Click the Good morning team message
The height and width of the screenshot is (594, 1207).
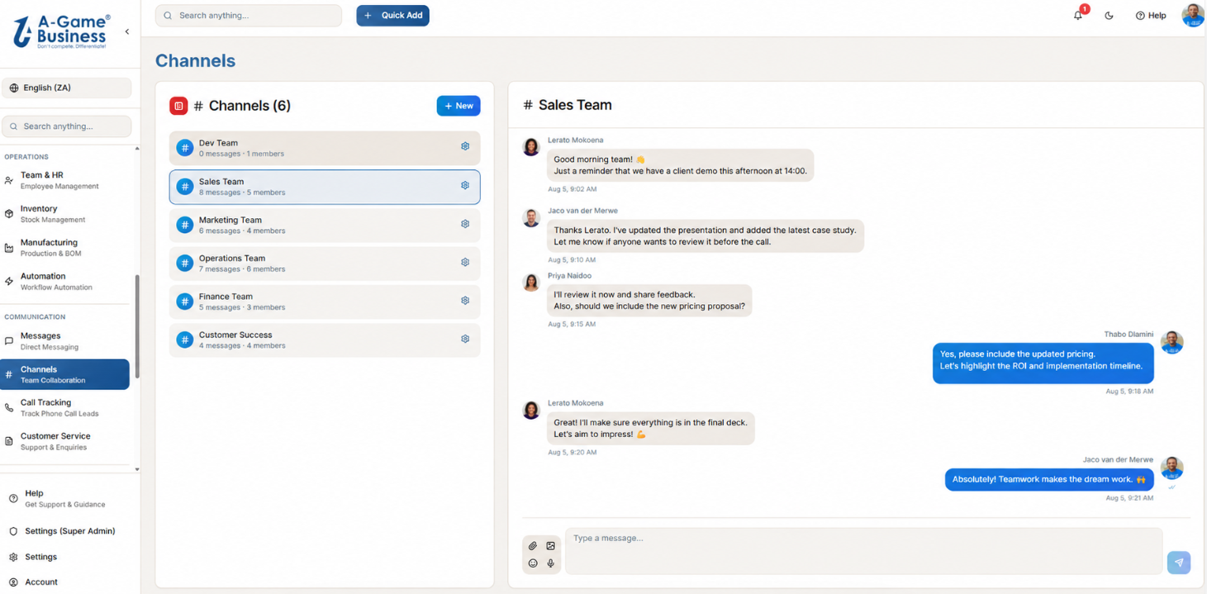[x=680, y=165]
